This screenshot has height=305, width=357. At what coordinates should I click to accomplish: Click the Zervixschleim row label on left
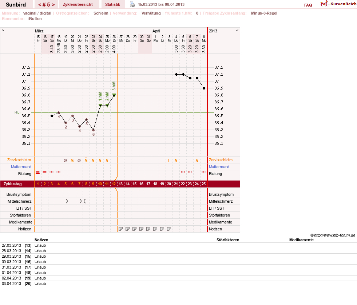tap(19, 160)
